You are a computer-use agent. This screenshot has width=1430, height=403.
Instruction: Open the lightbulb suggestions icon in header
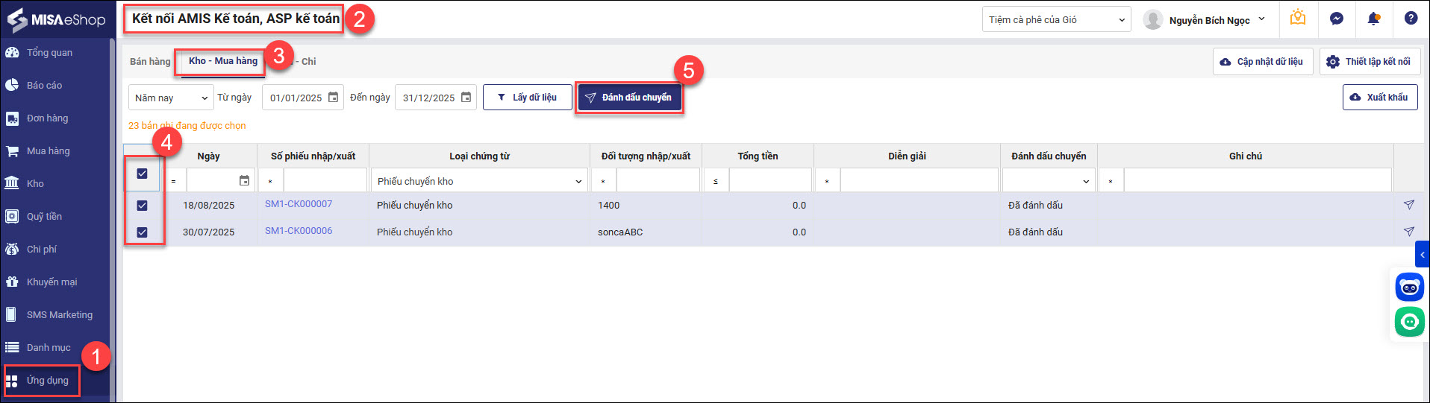[1298, 18]
